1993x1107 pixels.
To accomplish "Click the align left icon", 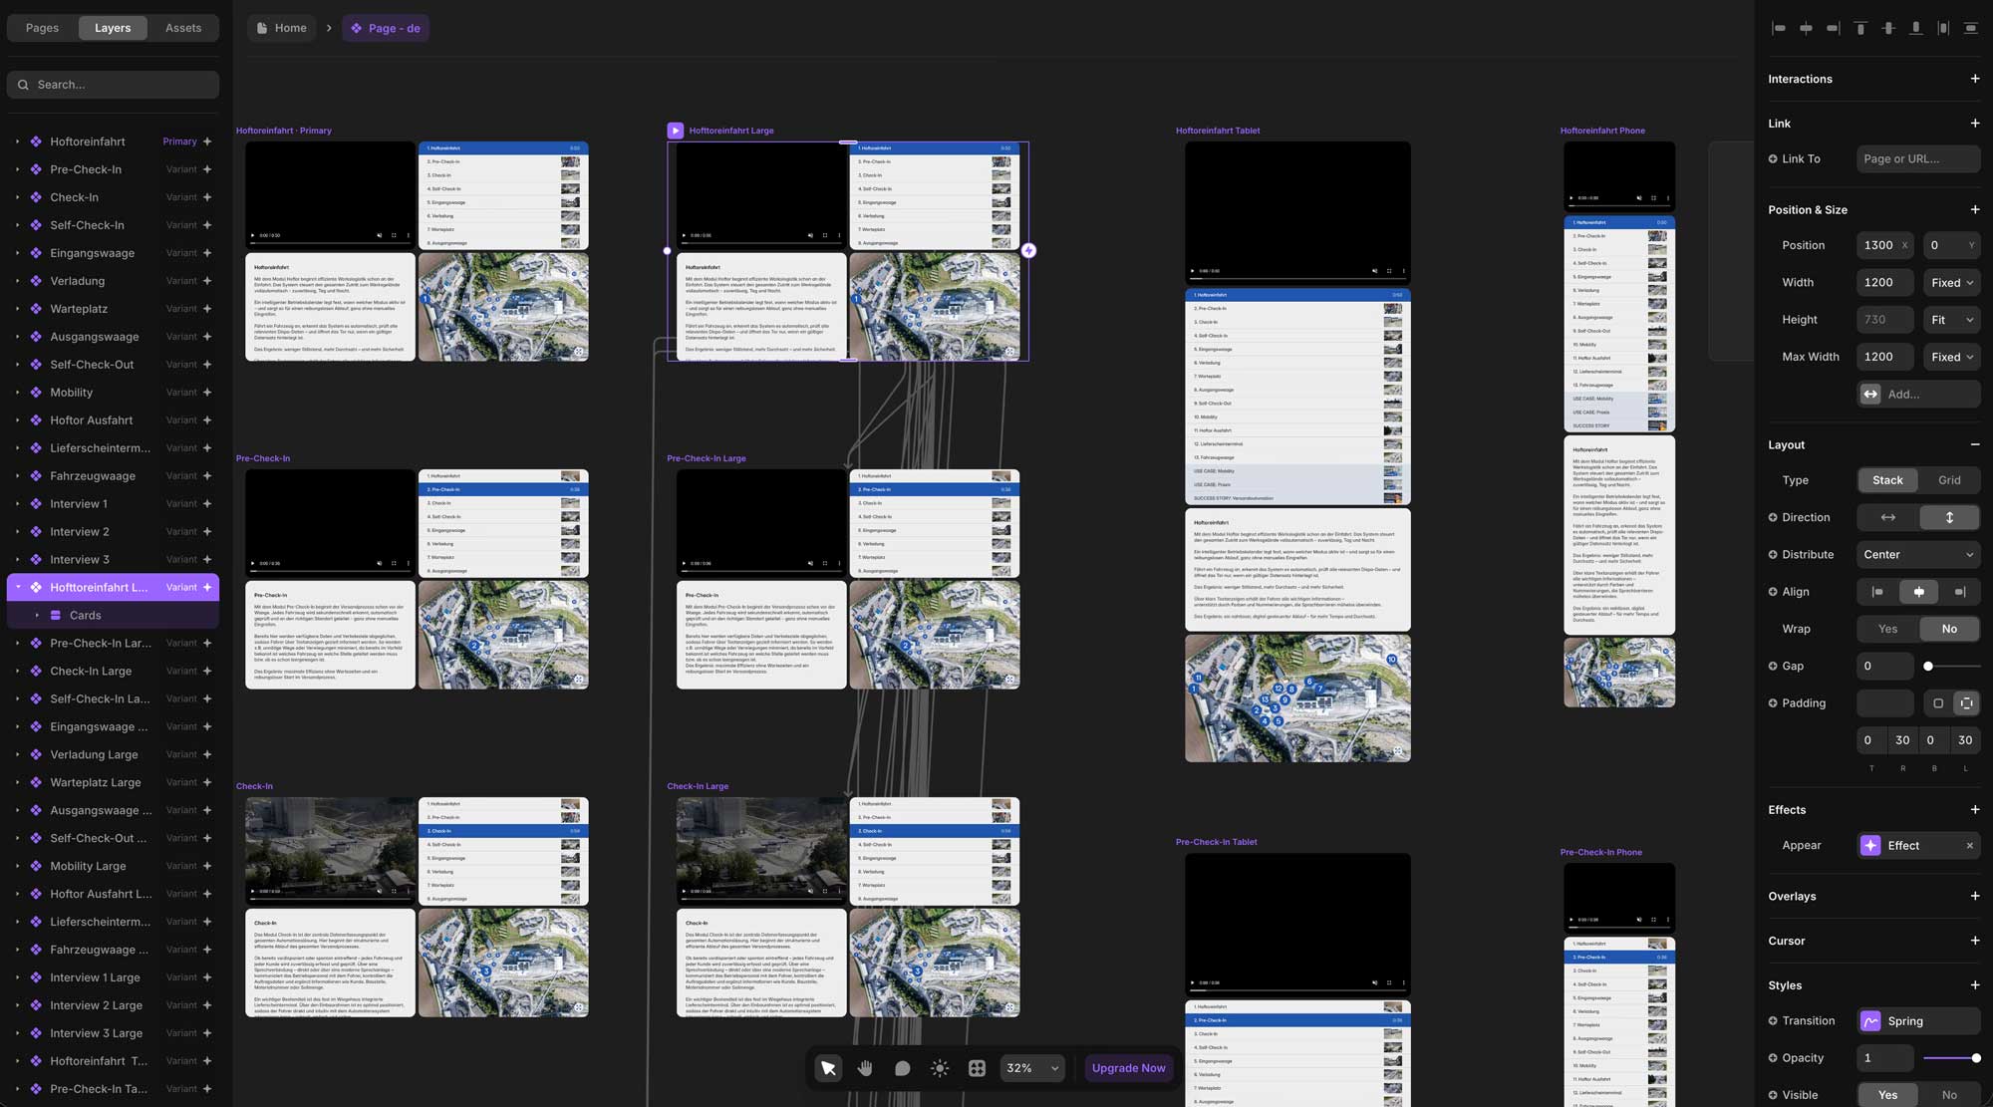I will pyautogui.click(x=1779, y=28).
